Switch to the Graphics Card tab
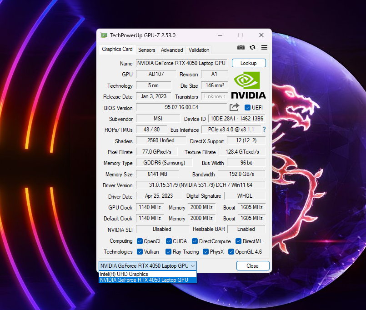This screenshot has width=366, height=310. click(117, 49)
